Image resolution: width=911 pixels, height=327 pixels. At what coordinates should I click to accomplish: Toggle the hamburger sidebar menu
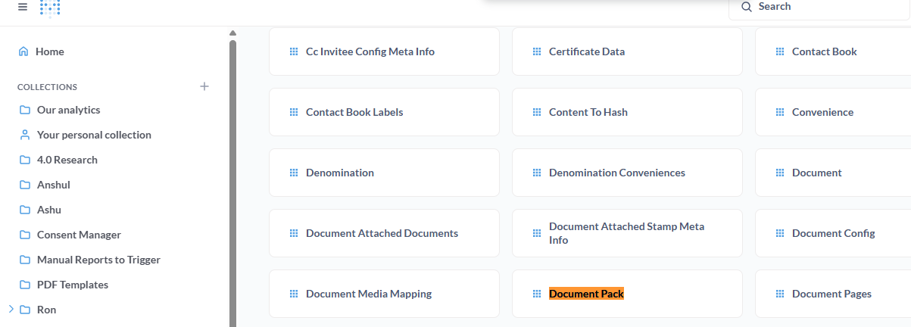(23, 7)
